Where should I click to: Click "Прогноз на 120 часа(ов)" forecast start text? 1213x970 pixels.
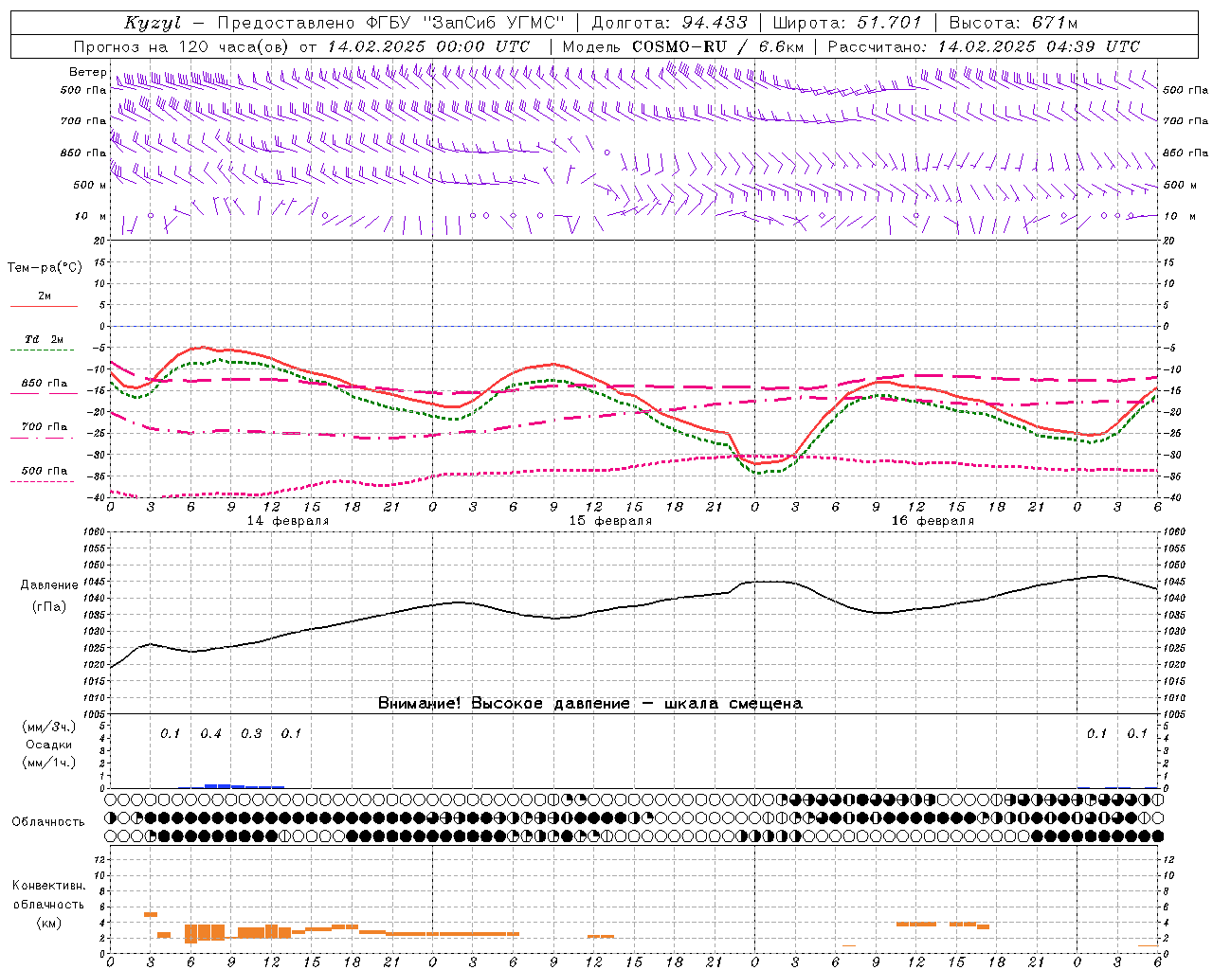tap(183, 46)
